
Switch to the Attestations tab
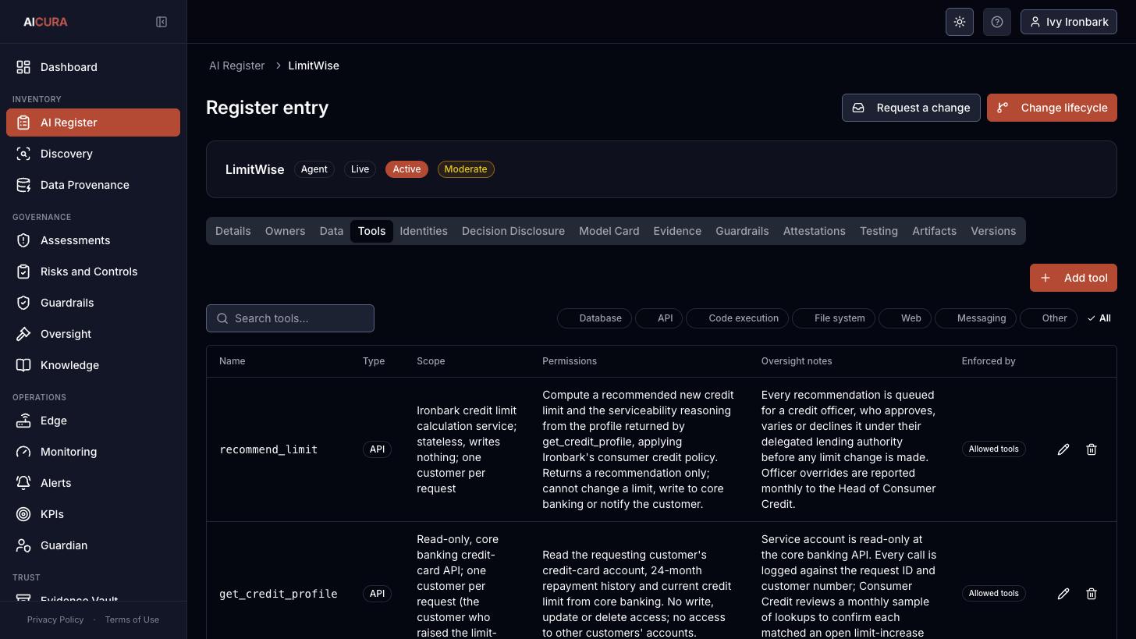pos(815,231)
